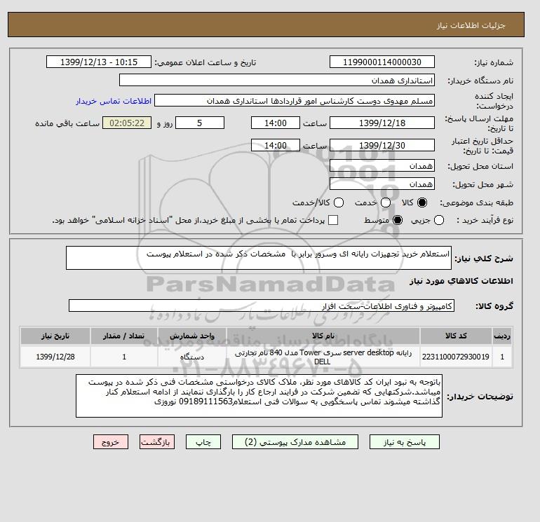Click the تاریخ نیاز column header

pos(55,336)
